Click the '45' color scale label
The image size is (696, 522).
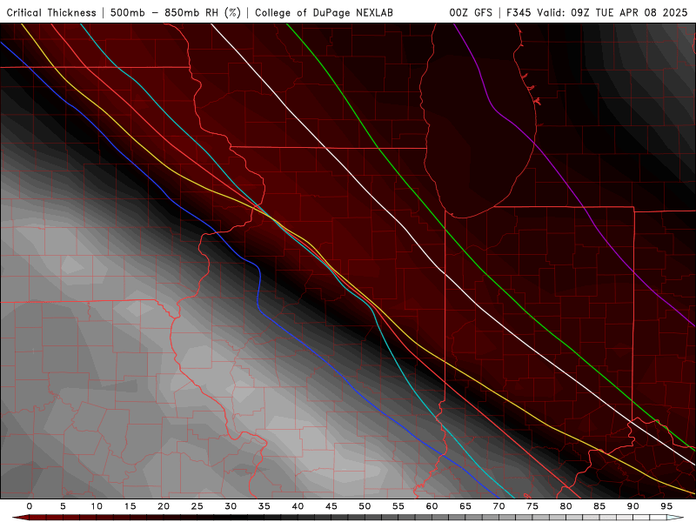click(331, 506)
